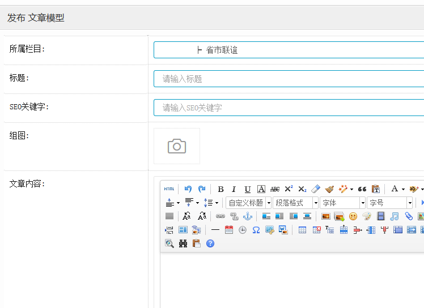Toggle underline formatting in the editor
This screenshot has height=308, width=424.
247,189
